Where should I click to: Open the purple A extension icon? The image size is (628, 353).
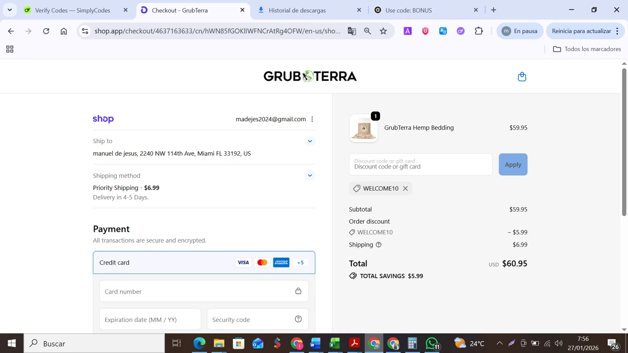[x=407, y=31]
